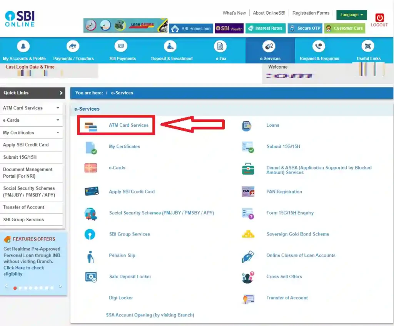Open the Useful Links tab
The width and height of the screenshot is (394, 326).
(x=369, y=50)
